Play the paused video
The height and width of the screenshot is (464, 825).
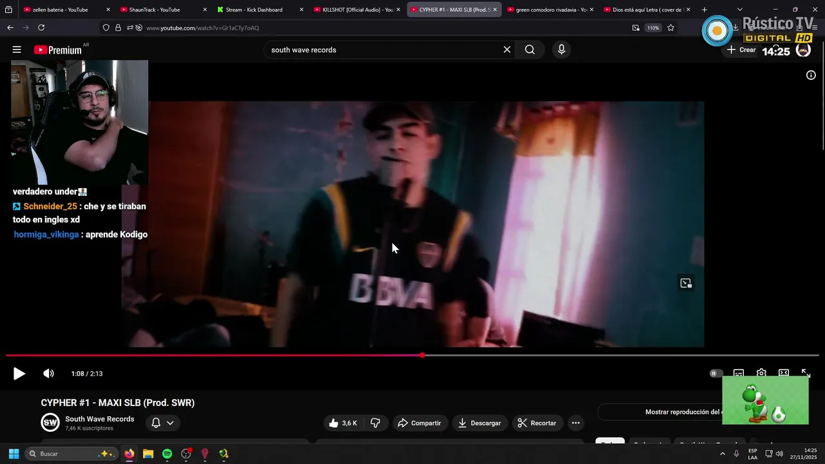(19, 374)
